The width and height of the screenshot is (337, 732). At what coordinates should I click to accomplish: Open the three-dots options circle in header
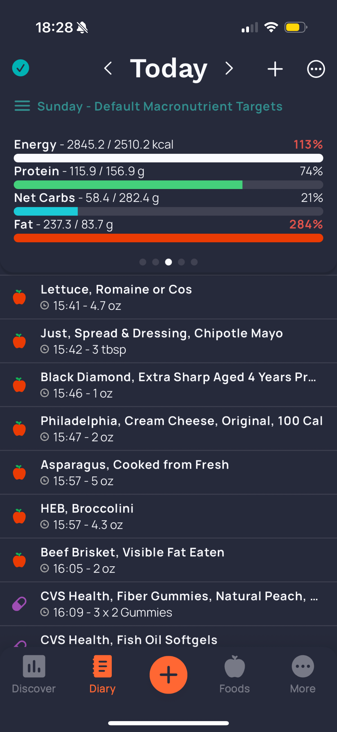tap(316, 69)
